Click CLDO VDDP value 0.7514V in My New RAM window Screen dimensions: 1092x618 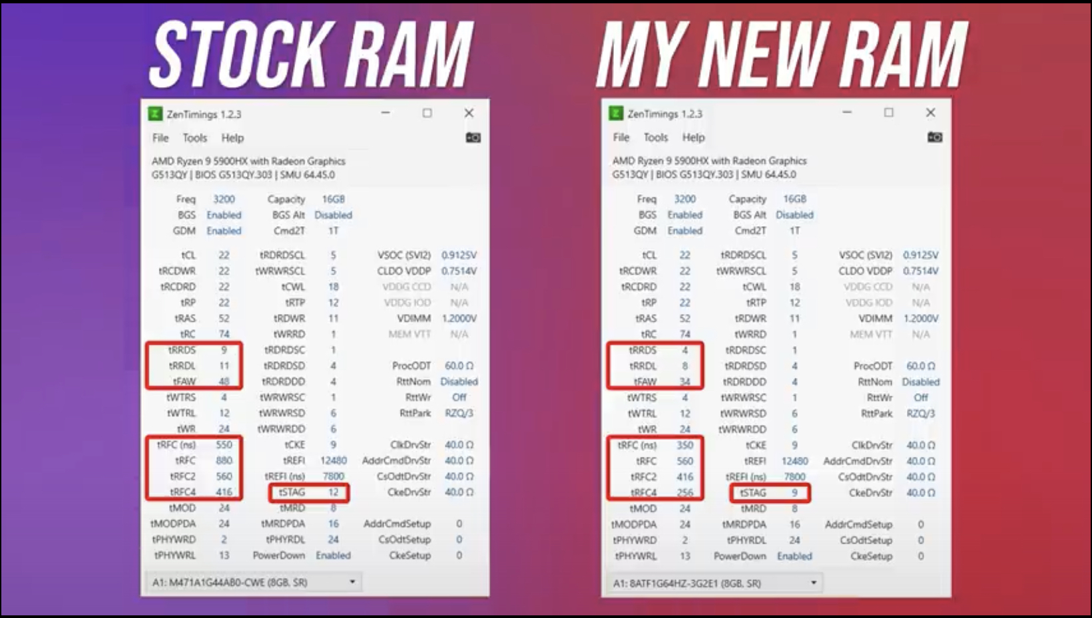[920, 271]
